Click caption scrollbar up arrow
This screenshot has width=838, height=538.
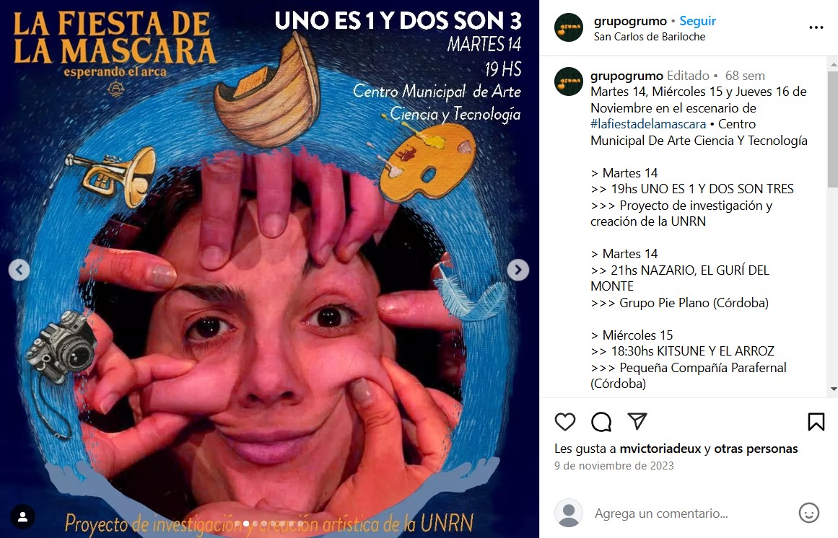click(833, 65)
